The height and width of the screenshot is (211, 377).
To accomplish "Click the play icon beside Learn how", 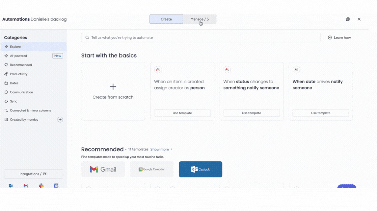I will (x=329, y=37).
